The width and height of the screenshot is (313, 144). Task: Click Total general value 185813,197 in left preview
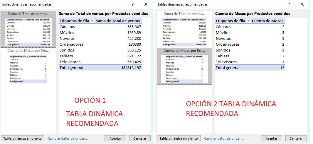point(131,68)
